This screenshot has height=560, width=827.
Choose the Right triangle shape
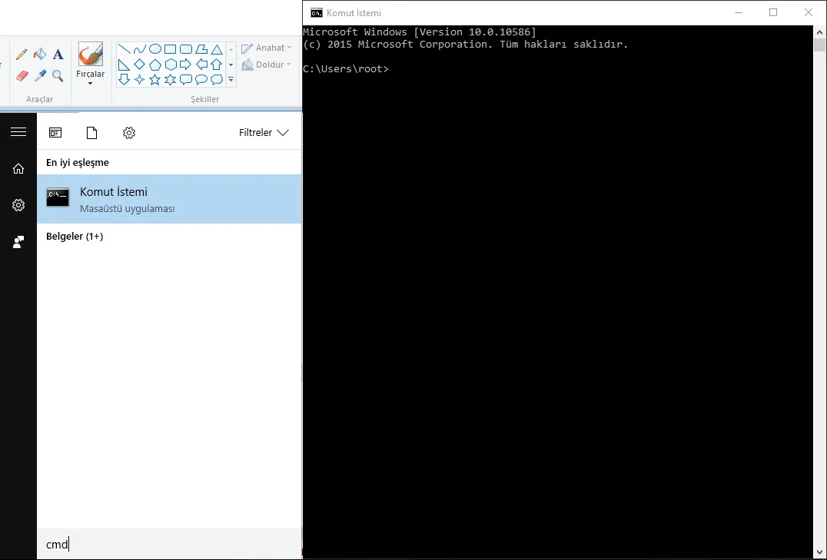tap(124, 65)
